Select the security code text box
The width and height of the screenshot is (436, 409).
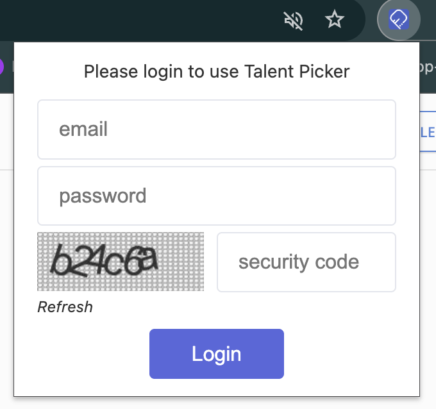(x=306, y=262)
